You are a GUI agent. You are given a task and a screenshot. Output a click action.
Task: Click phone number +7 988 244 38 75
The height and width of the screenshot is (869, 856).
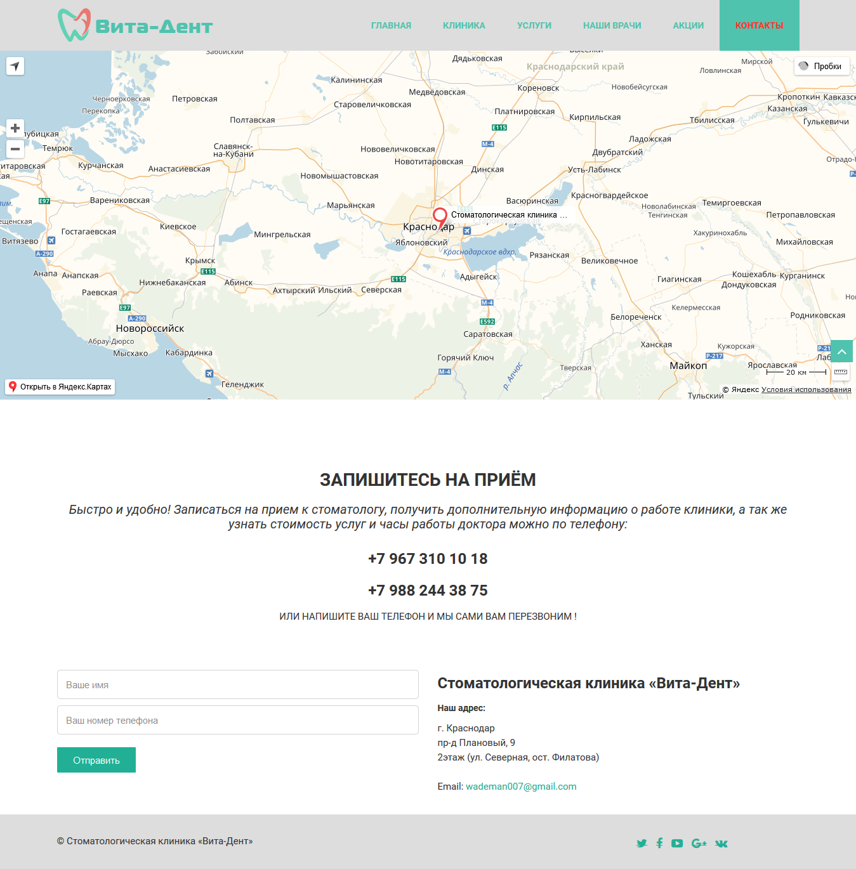click(428, 591)
